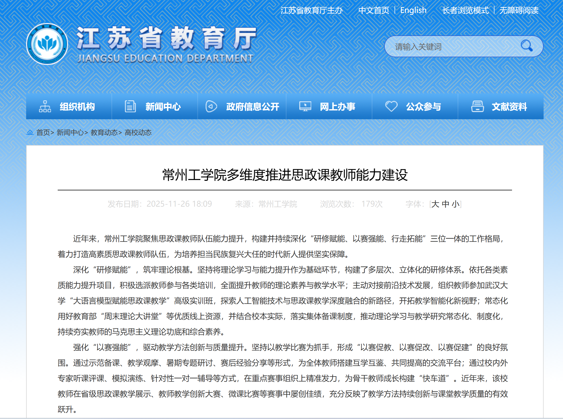This screenshot has height=419, width=563.
Task: Click the document icon beside 新闻中心
Action: pos(130,106)
